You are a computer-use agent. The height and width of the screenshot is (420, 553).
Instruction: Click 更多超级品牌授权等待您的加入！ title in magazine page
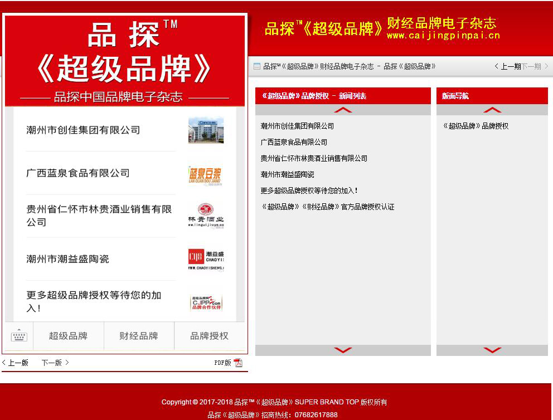(94, 301)
